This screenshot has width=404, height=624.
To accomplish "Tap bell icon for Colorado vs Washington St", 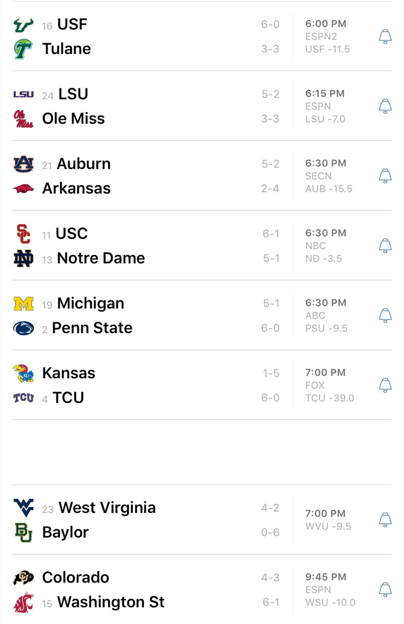I will tap(385, 589).
